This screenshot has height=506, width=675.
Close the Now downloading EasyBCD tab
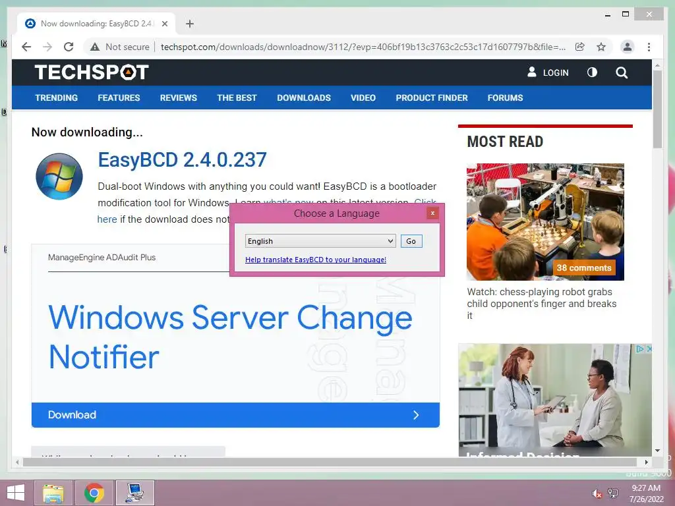[164, 24]
